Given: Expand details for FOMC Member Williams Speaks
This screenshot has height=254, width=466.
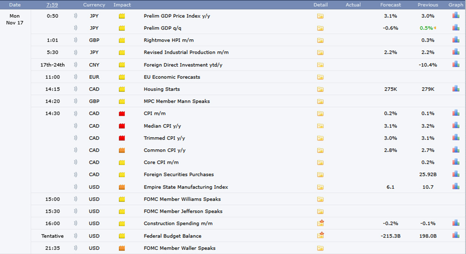Looking at the screenshot, I should tap(320, 199).
